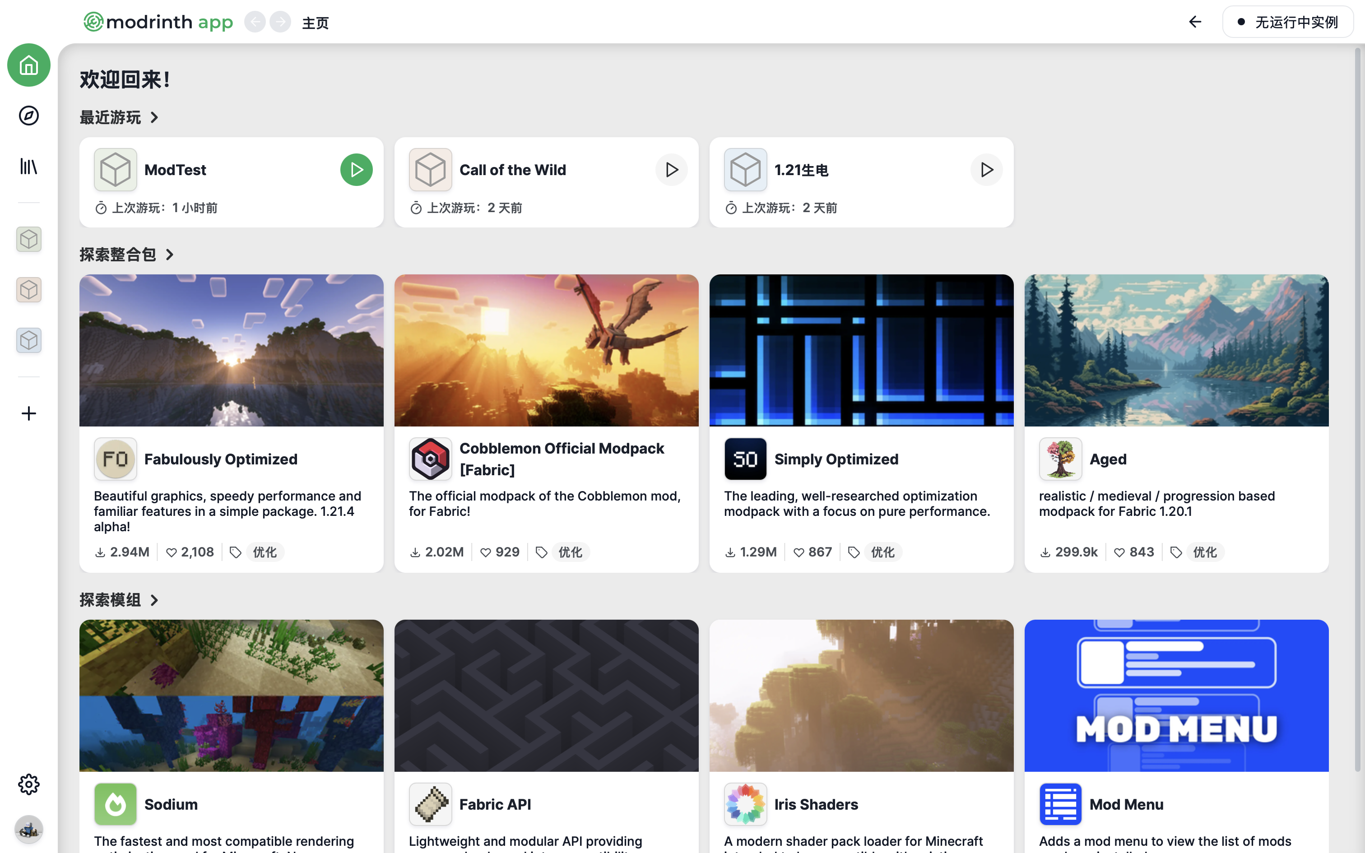Open the ModTest instance title

click(176, 170)
